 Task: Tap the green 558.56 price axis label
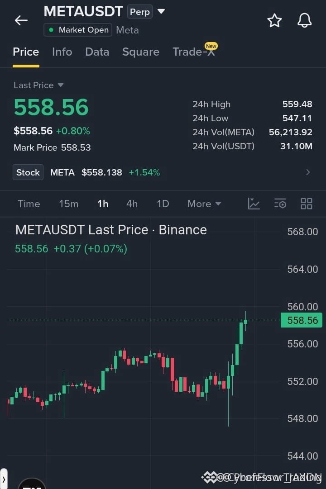(302, 320)
